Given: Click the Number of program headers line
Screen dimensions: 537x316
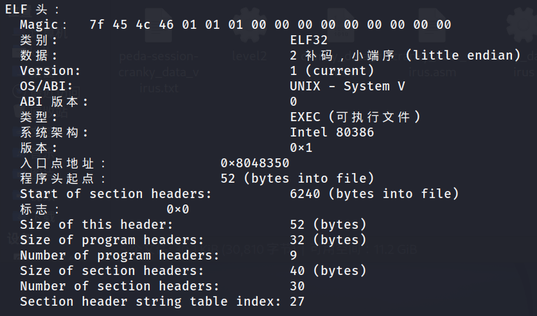Looking at the screenshot, I should 161,255.
